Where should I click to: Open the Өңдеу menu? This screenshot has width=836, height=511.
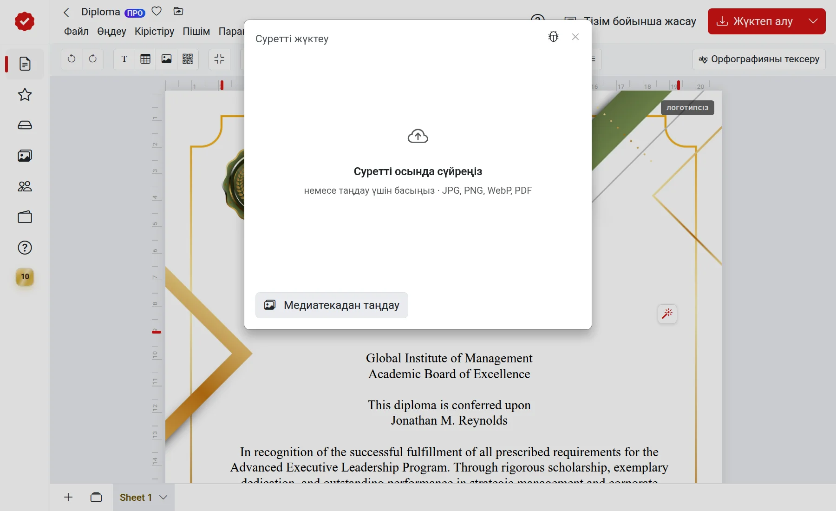(111, 31)
